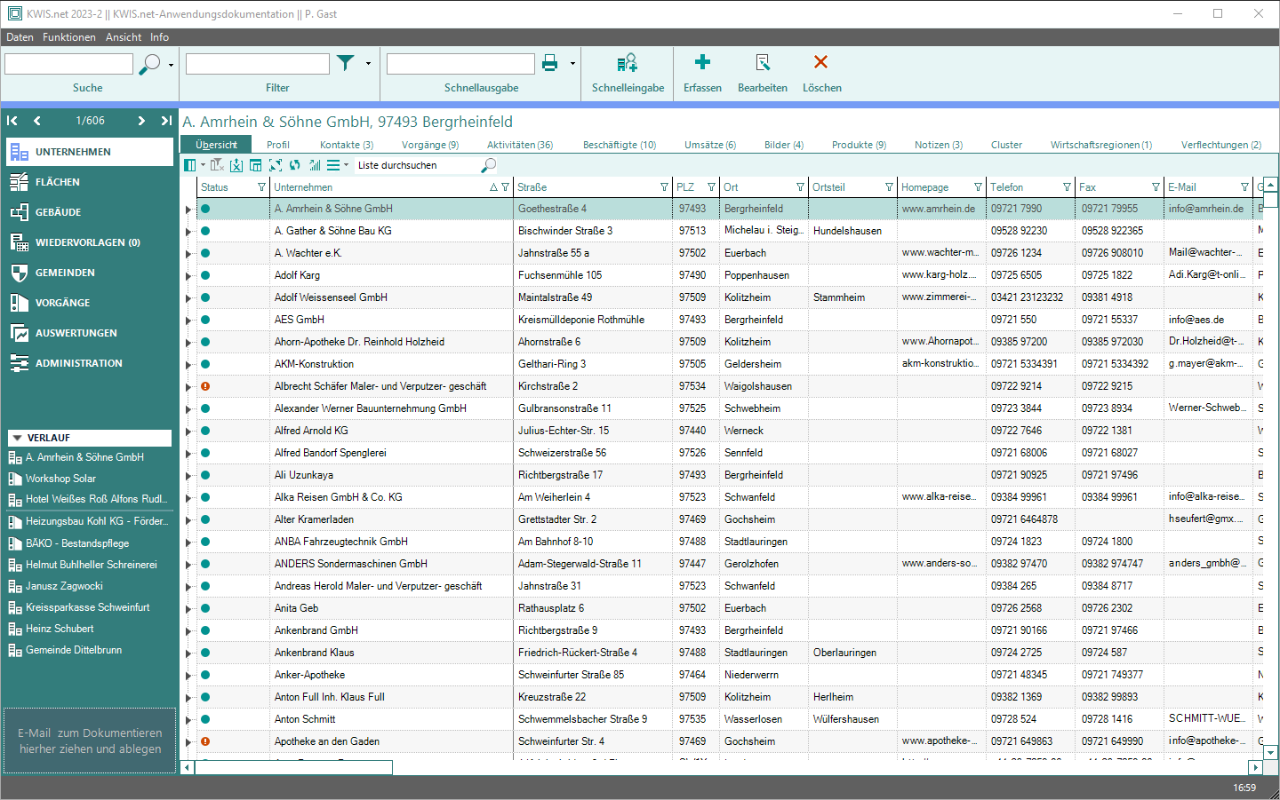Open column chooser icon in list toolbar
This screenshot has height=800, width=1280.
(189, 165)
